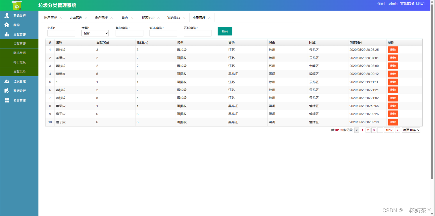435x216 pixels.
Task: Delete row 5 entry created 19:11:11
Action: click(x=393, y=82)
